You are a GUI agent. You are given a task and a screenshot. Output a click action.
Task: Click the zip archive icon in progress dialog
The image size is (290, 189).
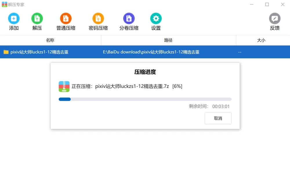pyautogui.click(x=64, y=87)
